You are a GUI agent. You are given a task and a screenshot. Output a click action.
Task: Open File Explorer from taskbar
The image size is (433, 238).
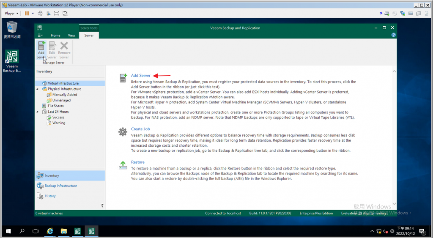pos(64,231)
